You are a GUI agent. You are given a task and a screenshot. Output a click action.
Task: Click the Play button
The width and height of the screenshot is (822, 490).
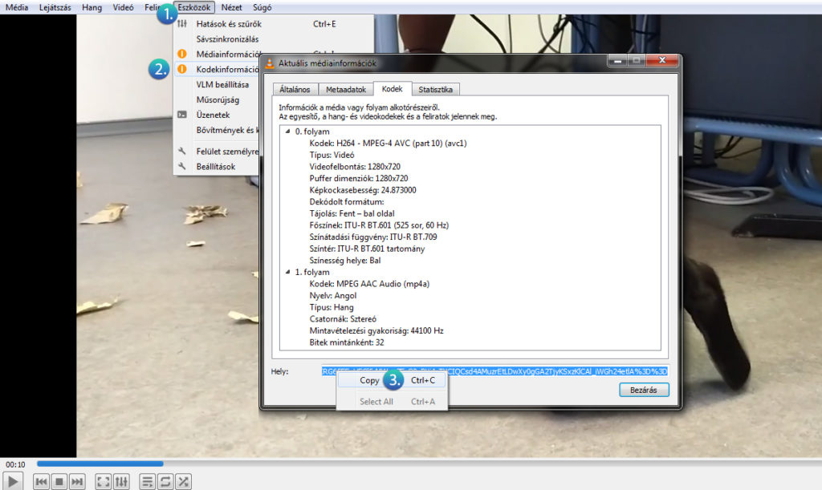tap(13, 481)
